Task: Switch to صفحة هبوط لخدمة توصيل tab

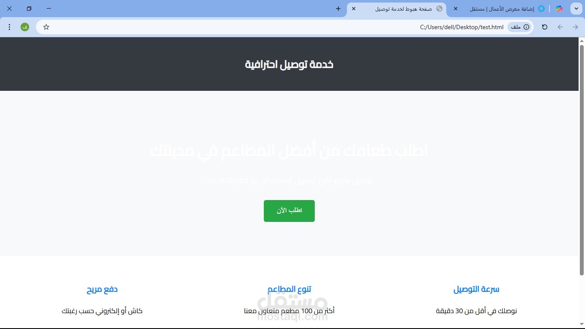Action: 397,9
